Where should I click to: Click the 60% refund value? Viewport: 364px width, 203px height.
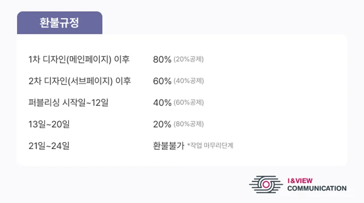[162, 81]
